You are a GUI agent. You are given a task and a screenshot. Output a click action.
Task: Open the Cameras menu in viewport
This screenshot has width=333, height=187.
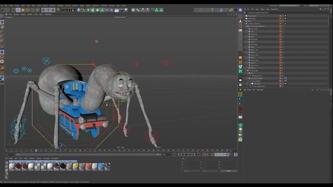pos(16,14)
